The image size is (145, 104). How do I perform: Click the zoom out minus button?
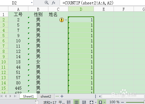click(x=122, y=102)
